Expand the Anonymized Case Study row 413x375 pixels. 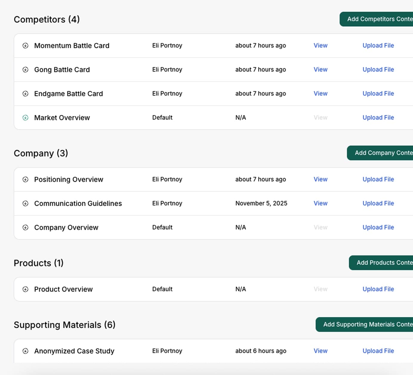(x=25, y=351)
